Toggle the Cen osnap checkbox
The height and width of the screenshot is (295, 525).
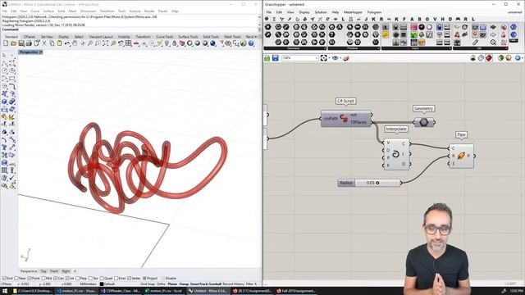[x=55, y=279]
